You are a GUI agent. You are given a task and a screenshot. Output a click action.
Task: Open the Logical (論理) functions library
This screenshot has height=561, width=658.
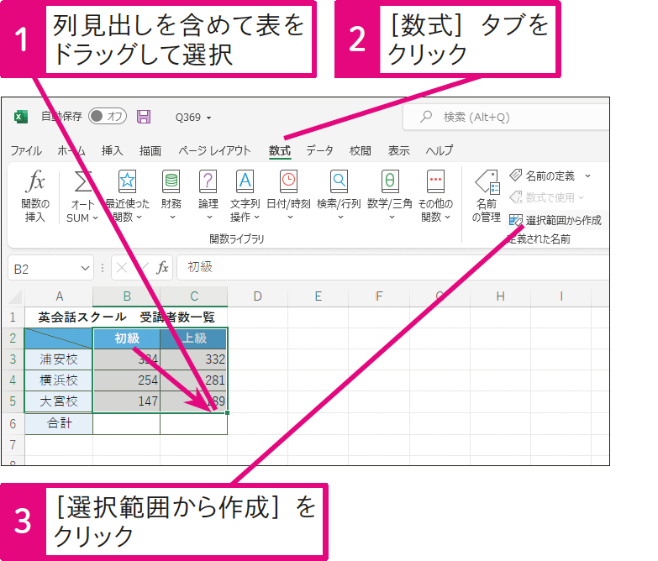click(208, 181)
